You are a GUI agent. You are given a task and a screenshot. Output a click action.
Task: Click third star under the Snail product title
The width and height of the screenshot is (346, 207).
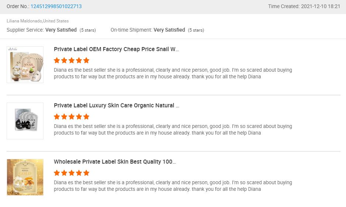(72, 60)
